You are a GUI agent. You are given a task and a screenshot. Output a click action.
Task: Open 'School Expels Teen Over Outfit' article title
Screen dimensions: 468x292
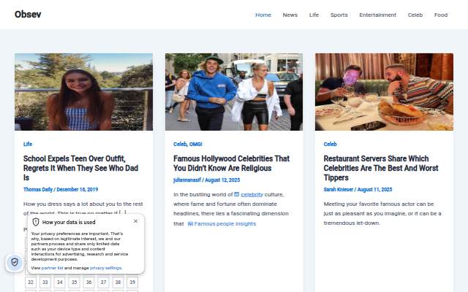point(80,168)
